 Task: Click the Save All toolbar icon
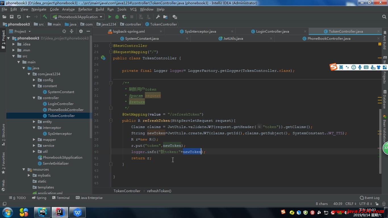(x=12, y=17)
